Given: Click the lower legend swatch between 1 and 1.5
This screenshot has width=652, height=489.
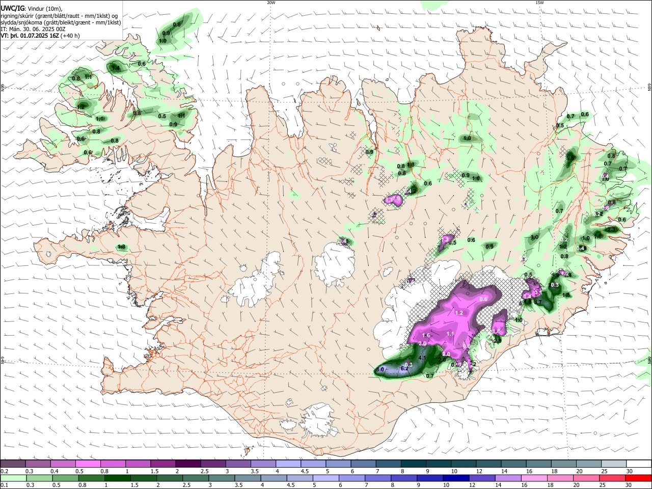Looking at the screenshot, I should click(117, 478).
